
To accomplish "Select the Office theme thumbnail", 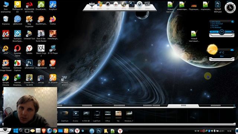I will pos(107,117).
